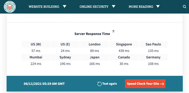This screenshot has width=189, height=93.
Task: Select the Mumbai location header
Action: (36, 57)
